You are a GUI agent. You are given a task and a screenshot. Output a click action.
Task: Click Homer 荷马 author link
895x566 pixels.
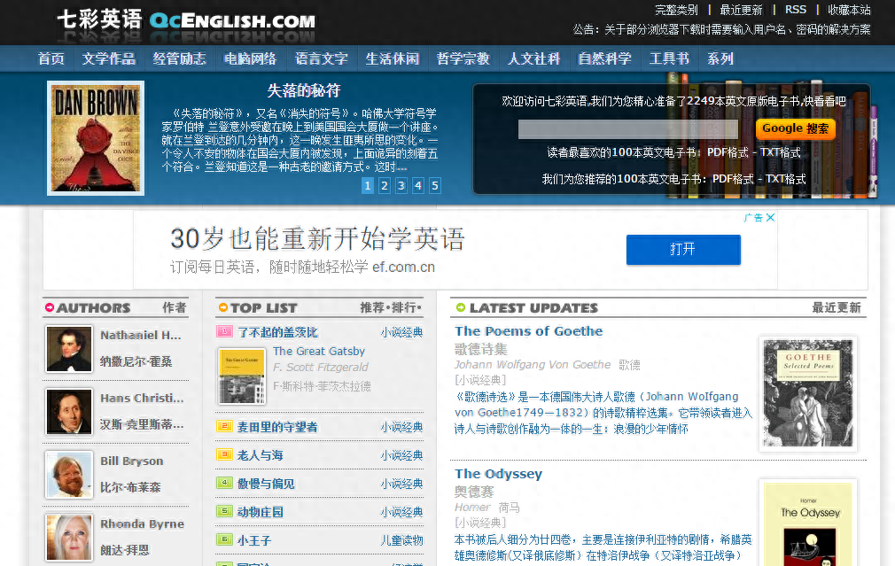tap(486, 508)
